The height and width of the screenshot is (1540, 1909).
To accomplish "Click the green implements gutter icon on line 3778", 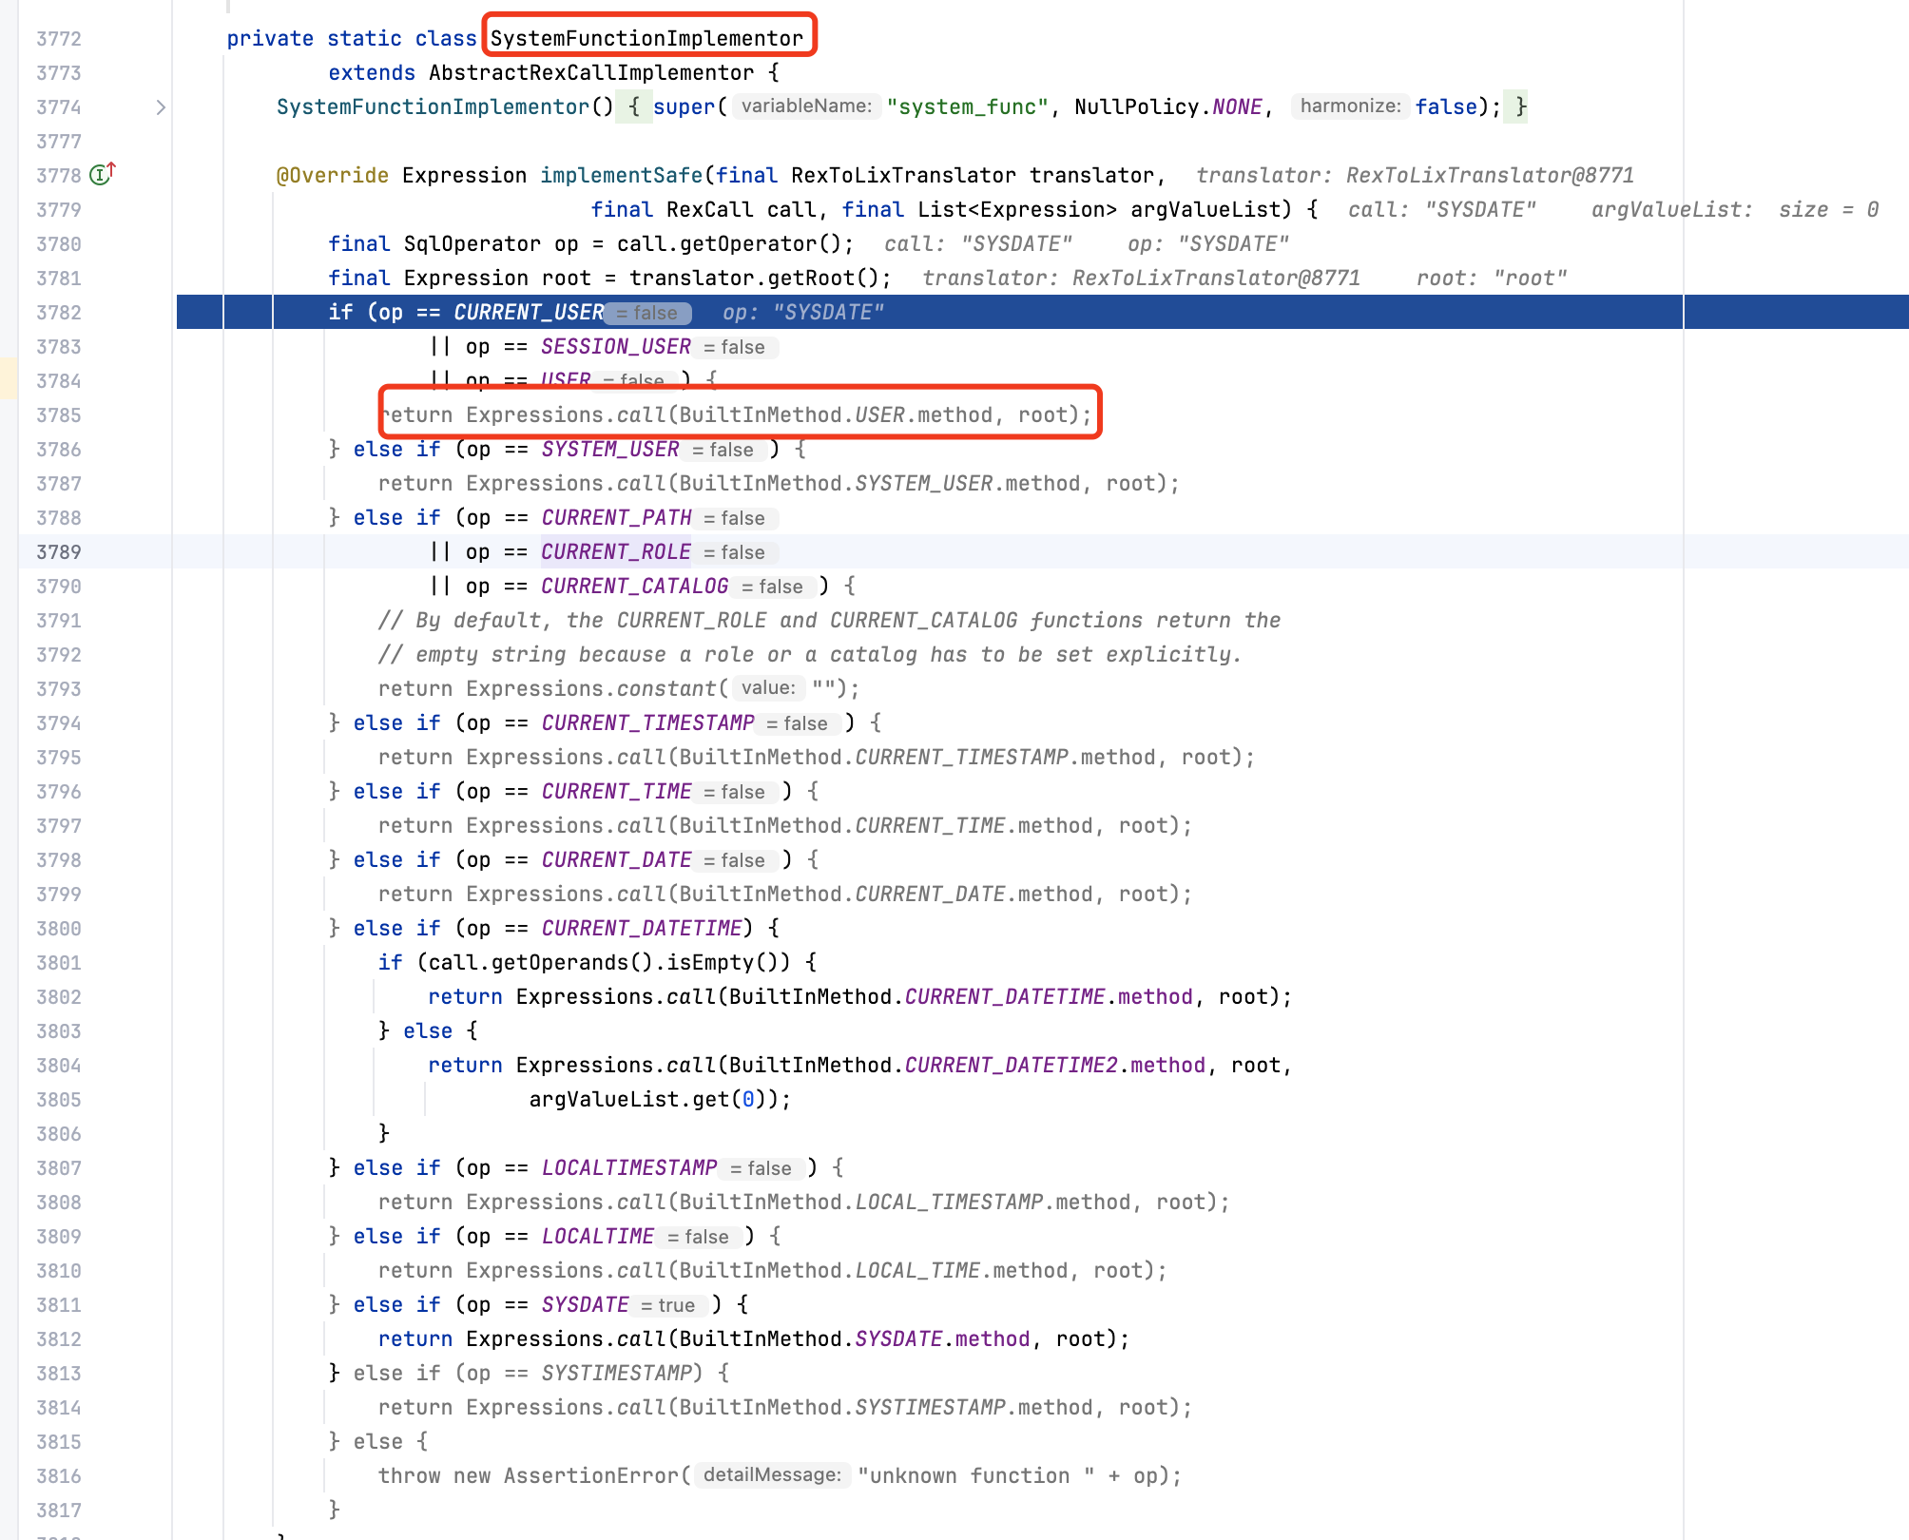I will (98, 174).
